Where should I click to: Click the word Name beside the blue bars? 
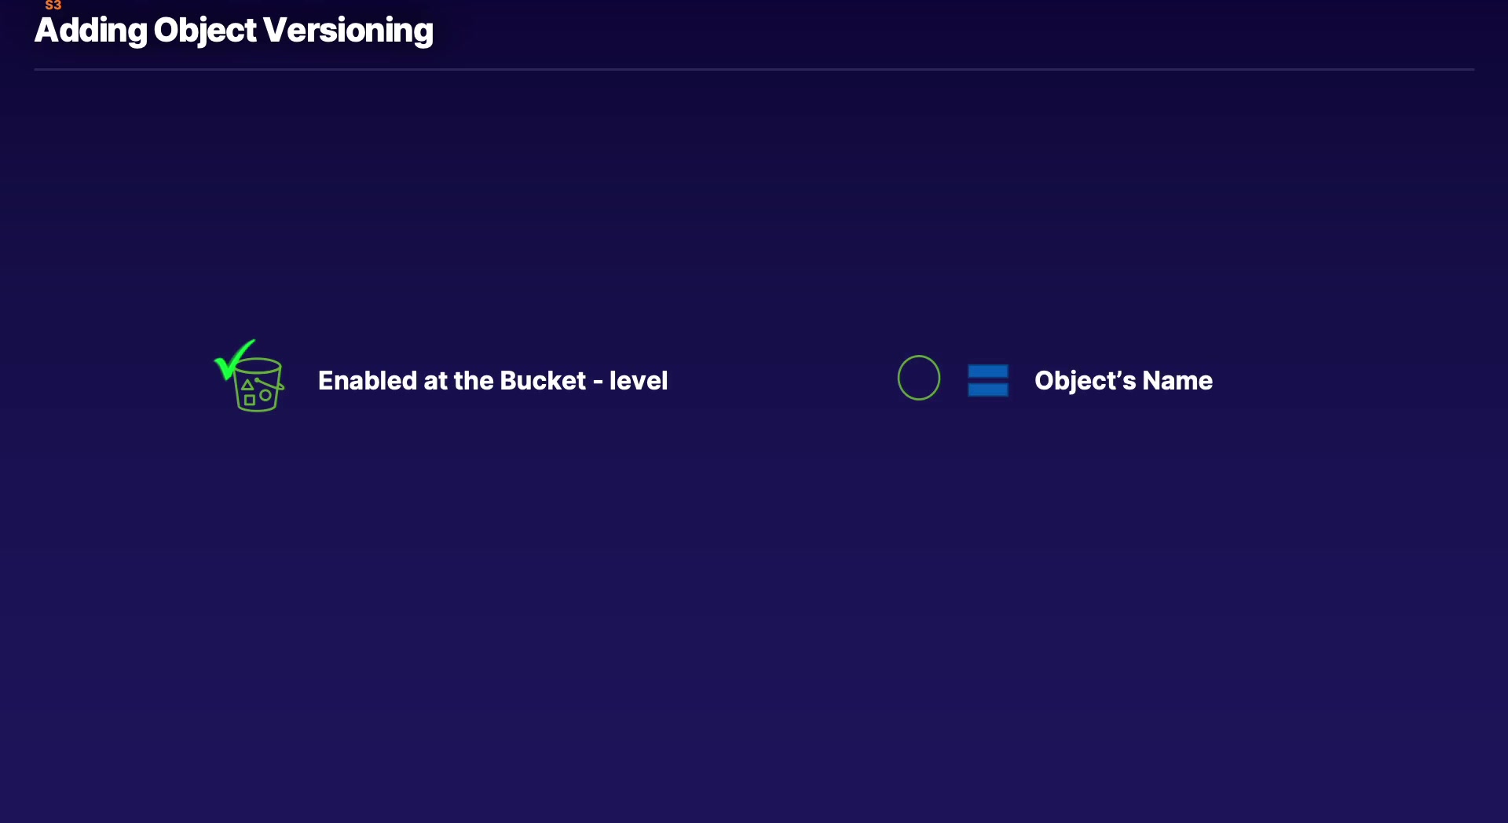pos(1177,381)
